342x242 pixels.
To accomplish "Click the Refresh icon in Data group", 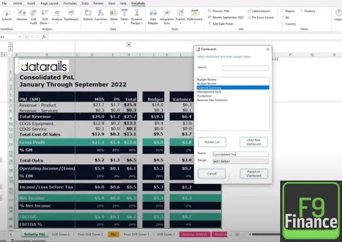I will pyautogui.click(x=88, y=13).
